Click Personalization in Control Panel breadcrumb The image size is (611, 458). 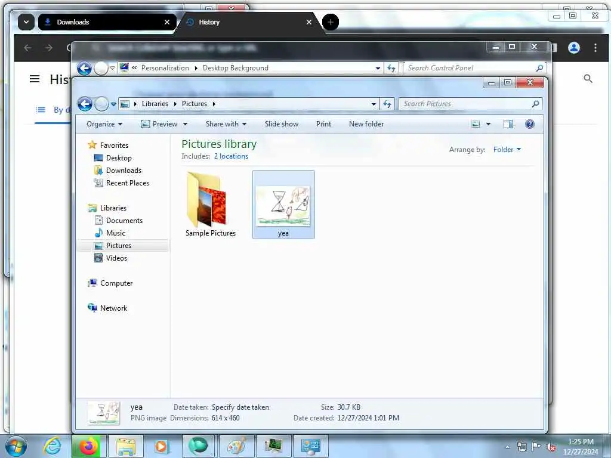(165, 68)
